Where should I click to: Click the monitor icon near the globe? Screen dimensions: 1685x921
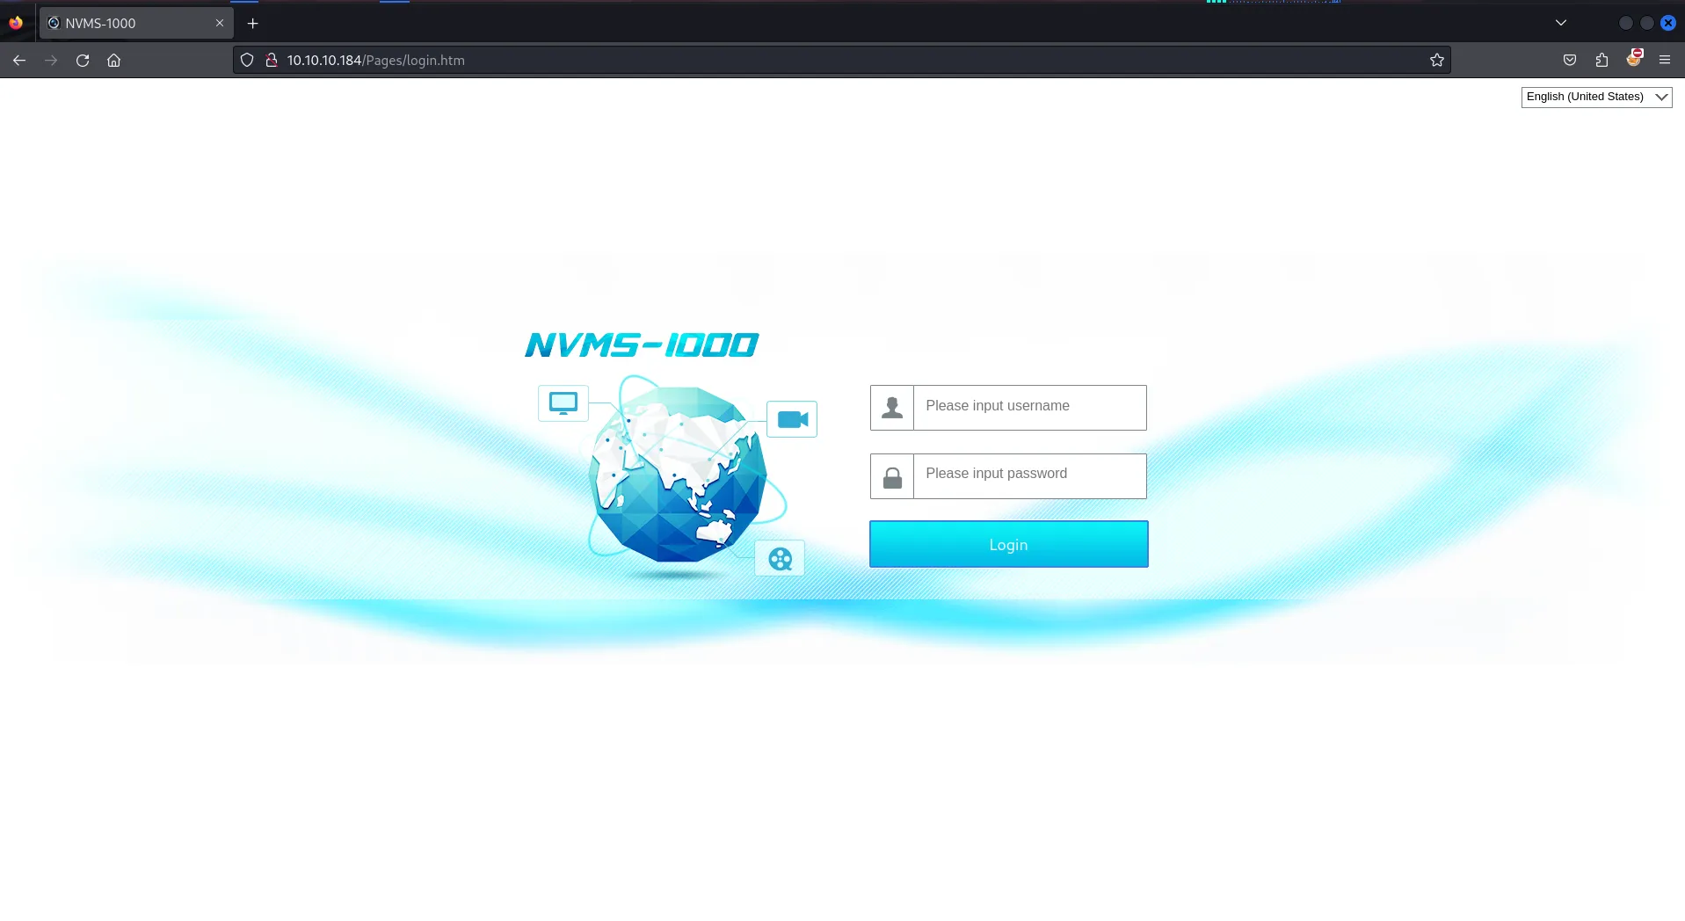[563, 403]
